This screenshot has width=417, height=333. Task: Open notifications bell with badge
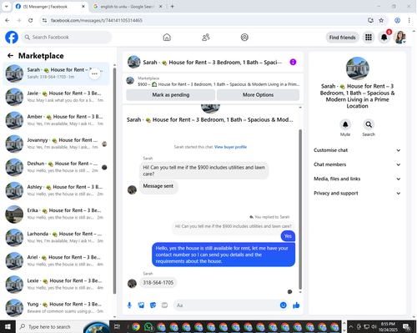click(x=384, y=38)
